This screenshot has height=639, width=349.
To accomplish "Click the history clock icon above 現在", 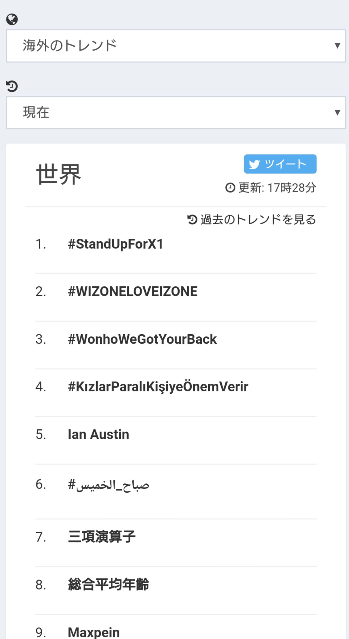I will pos(12,86).
